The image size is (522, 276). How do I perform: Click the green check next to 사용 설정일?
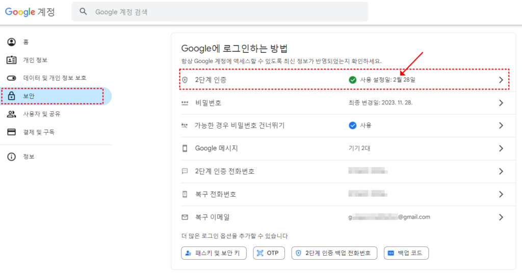(353, 80)
